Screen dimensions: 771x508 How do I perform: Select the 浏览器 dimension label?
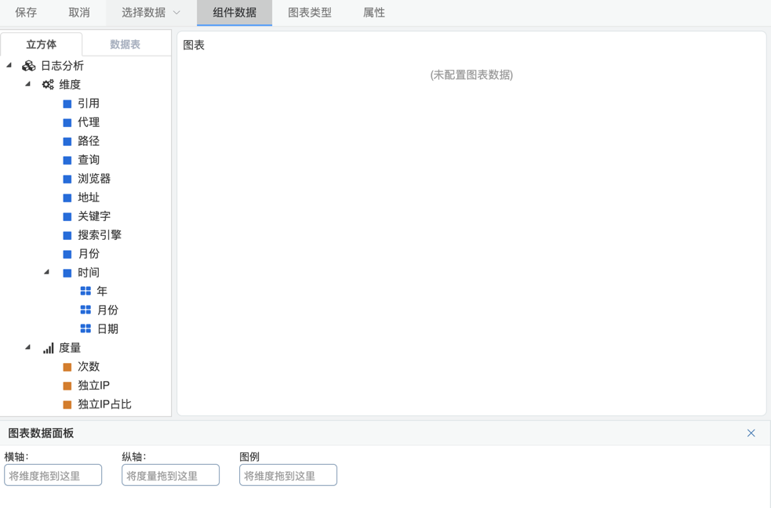(x=94, y=179)
